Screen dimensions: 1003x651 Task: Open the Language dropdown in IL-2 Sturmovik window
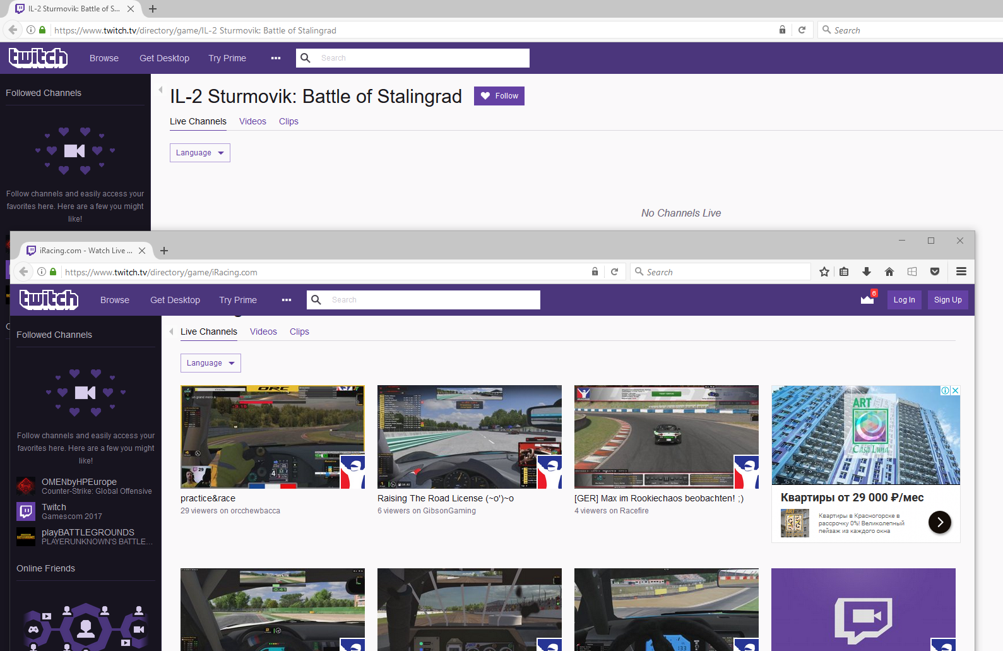pos(200,153)
